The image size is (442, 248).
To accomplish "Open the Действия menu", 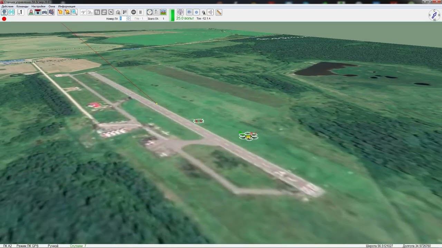I will click(x=8, y=7).
